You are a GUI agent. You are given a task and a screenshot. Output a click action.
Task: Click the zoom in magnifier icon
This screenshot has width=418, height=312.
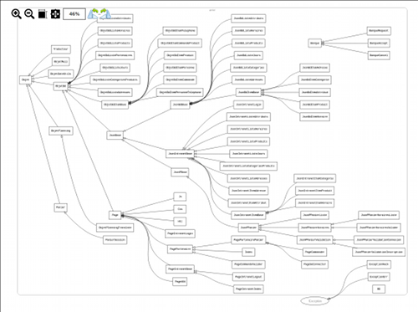point(16,14)
